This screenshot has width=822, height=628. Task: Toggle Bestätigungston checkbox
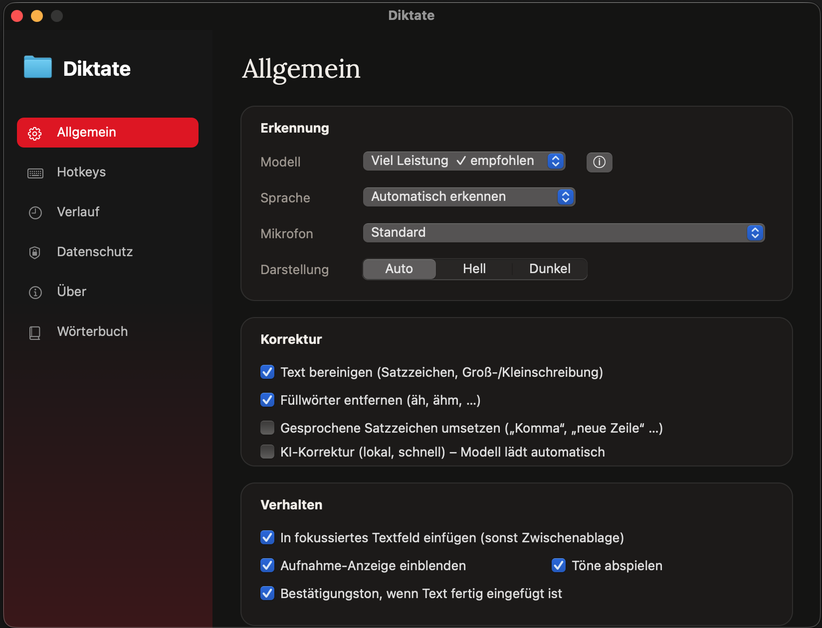click(x=267, y=593)
